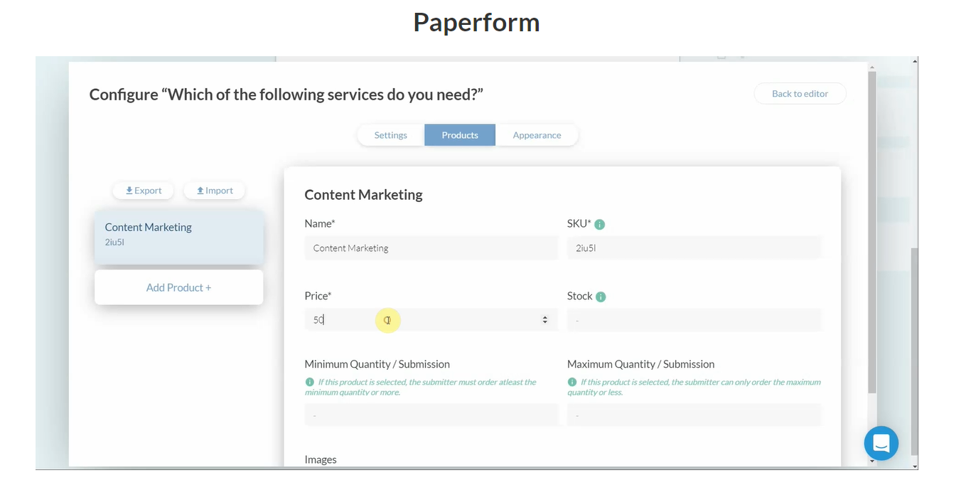Open the Intercom chat bubble icon
Image resolution: width=966 pixels, height=490 pixels.
(x=881, y=443)
